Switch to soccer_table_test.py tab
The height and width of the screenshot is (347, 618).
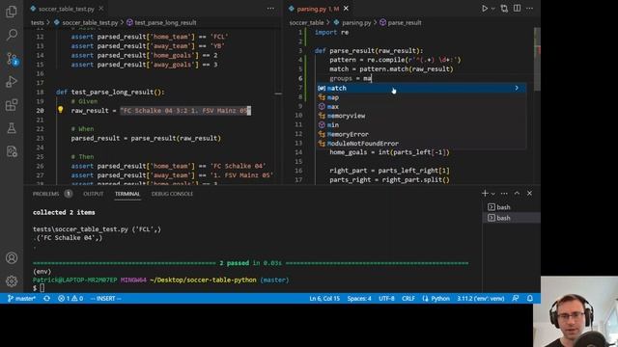pos(67,9)
